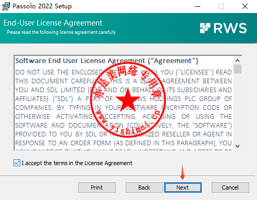Click the 'I accept the terms' label text

coord(77,163)
